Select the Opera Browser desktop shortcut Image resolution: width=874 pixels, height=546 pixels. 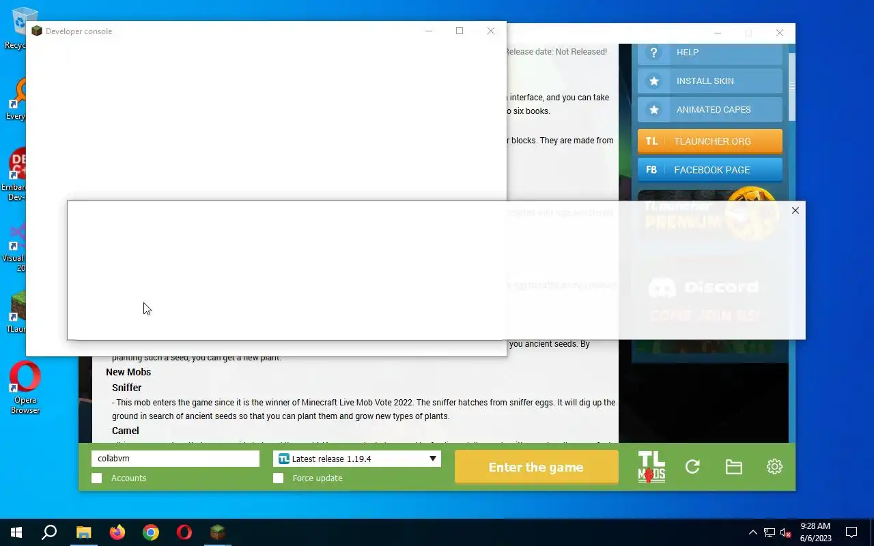(x=25, y=388)
